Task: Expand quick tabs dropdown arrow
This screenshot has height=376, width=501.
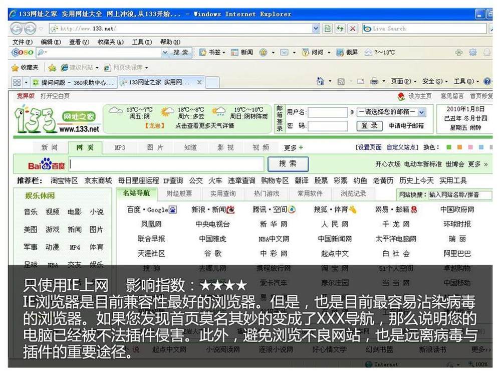Action: 26,82
